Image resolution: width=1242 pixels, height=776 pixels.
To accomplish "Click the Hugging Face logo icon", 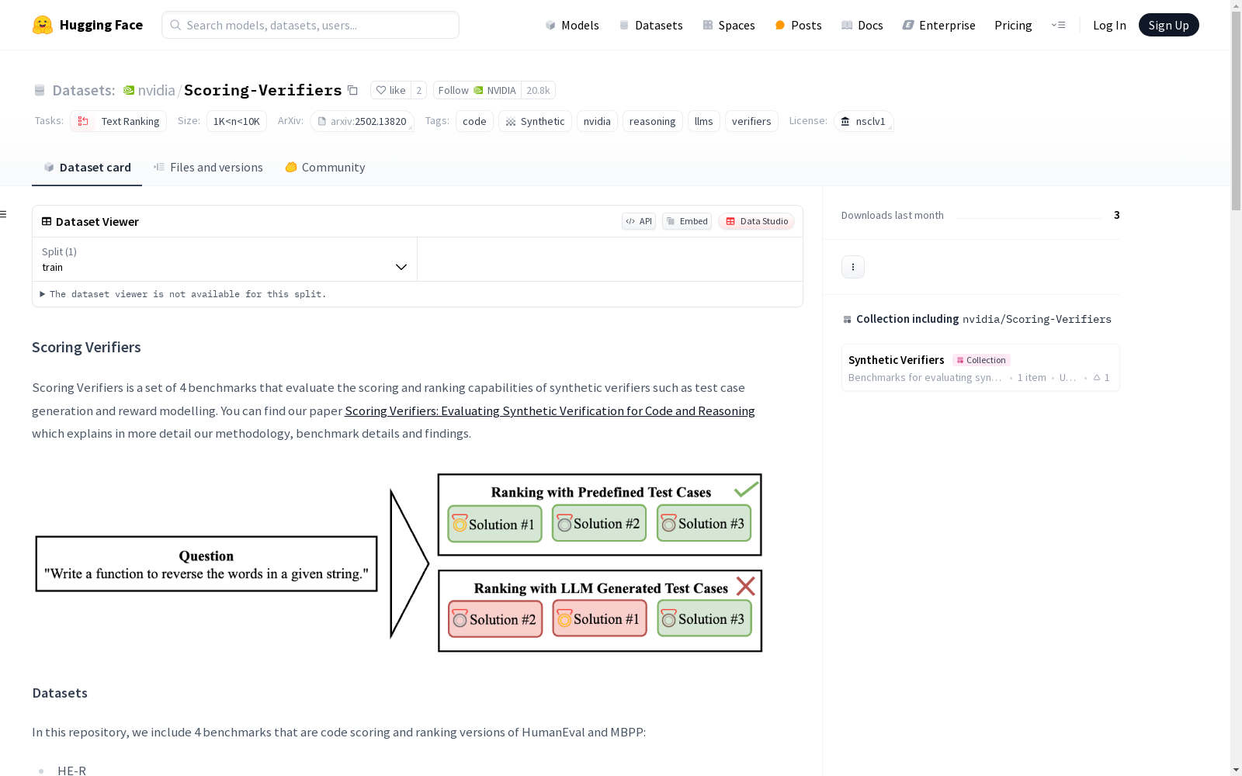I will (x=43, y=25).
